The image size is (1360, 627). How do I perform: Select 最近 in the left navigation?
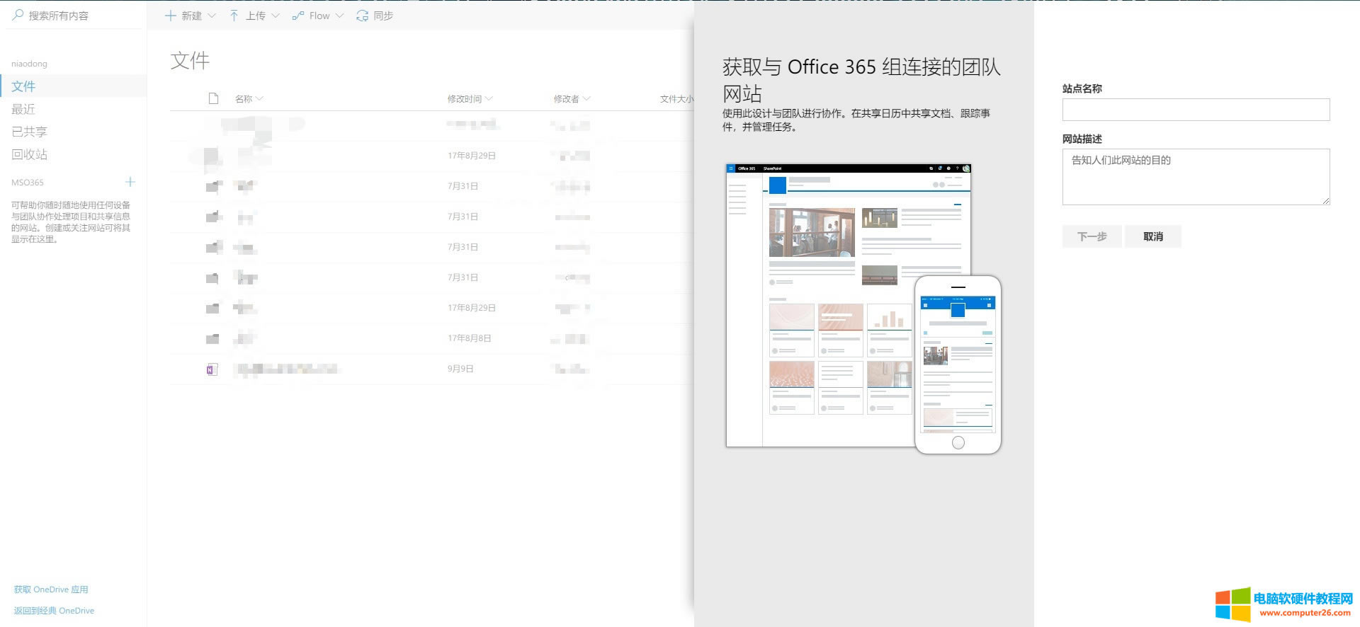click(x=23, y=109)
